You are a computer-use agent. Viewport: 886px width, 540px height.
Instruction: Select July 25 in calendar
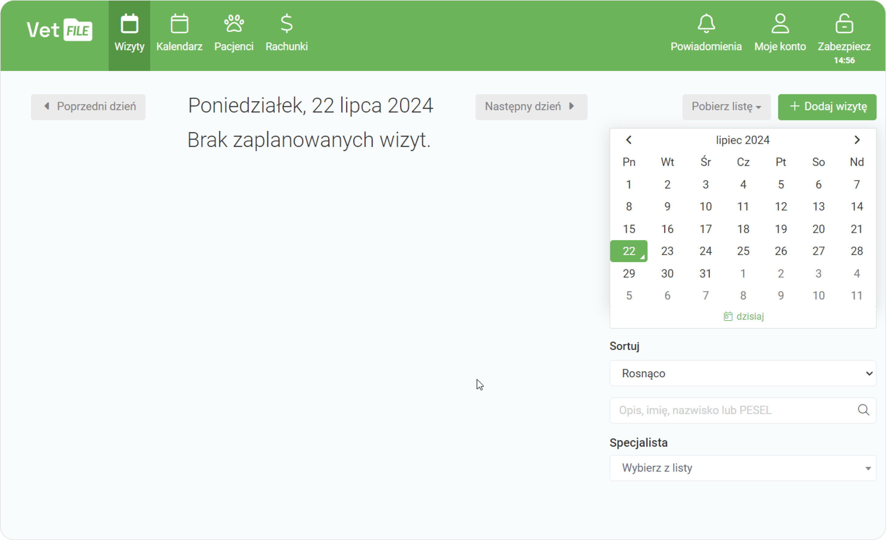pos(743,251)
